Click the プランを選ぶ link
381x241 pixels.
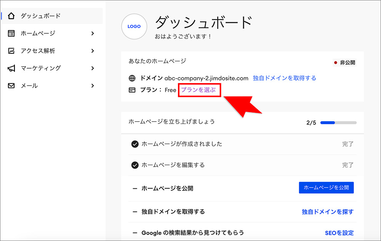coord(199,90)
